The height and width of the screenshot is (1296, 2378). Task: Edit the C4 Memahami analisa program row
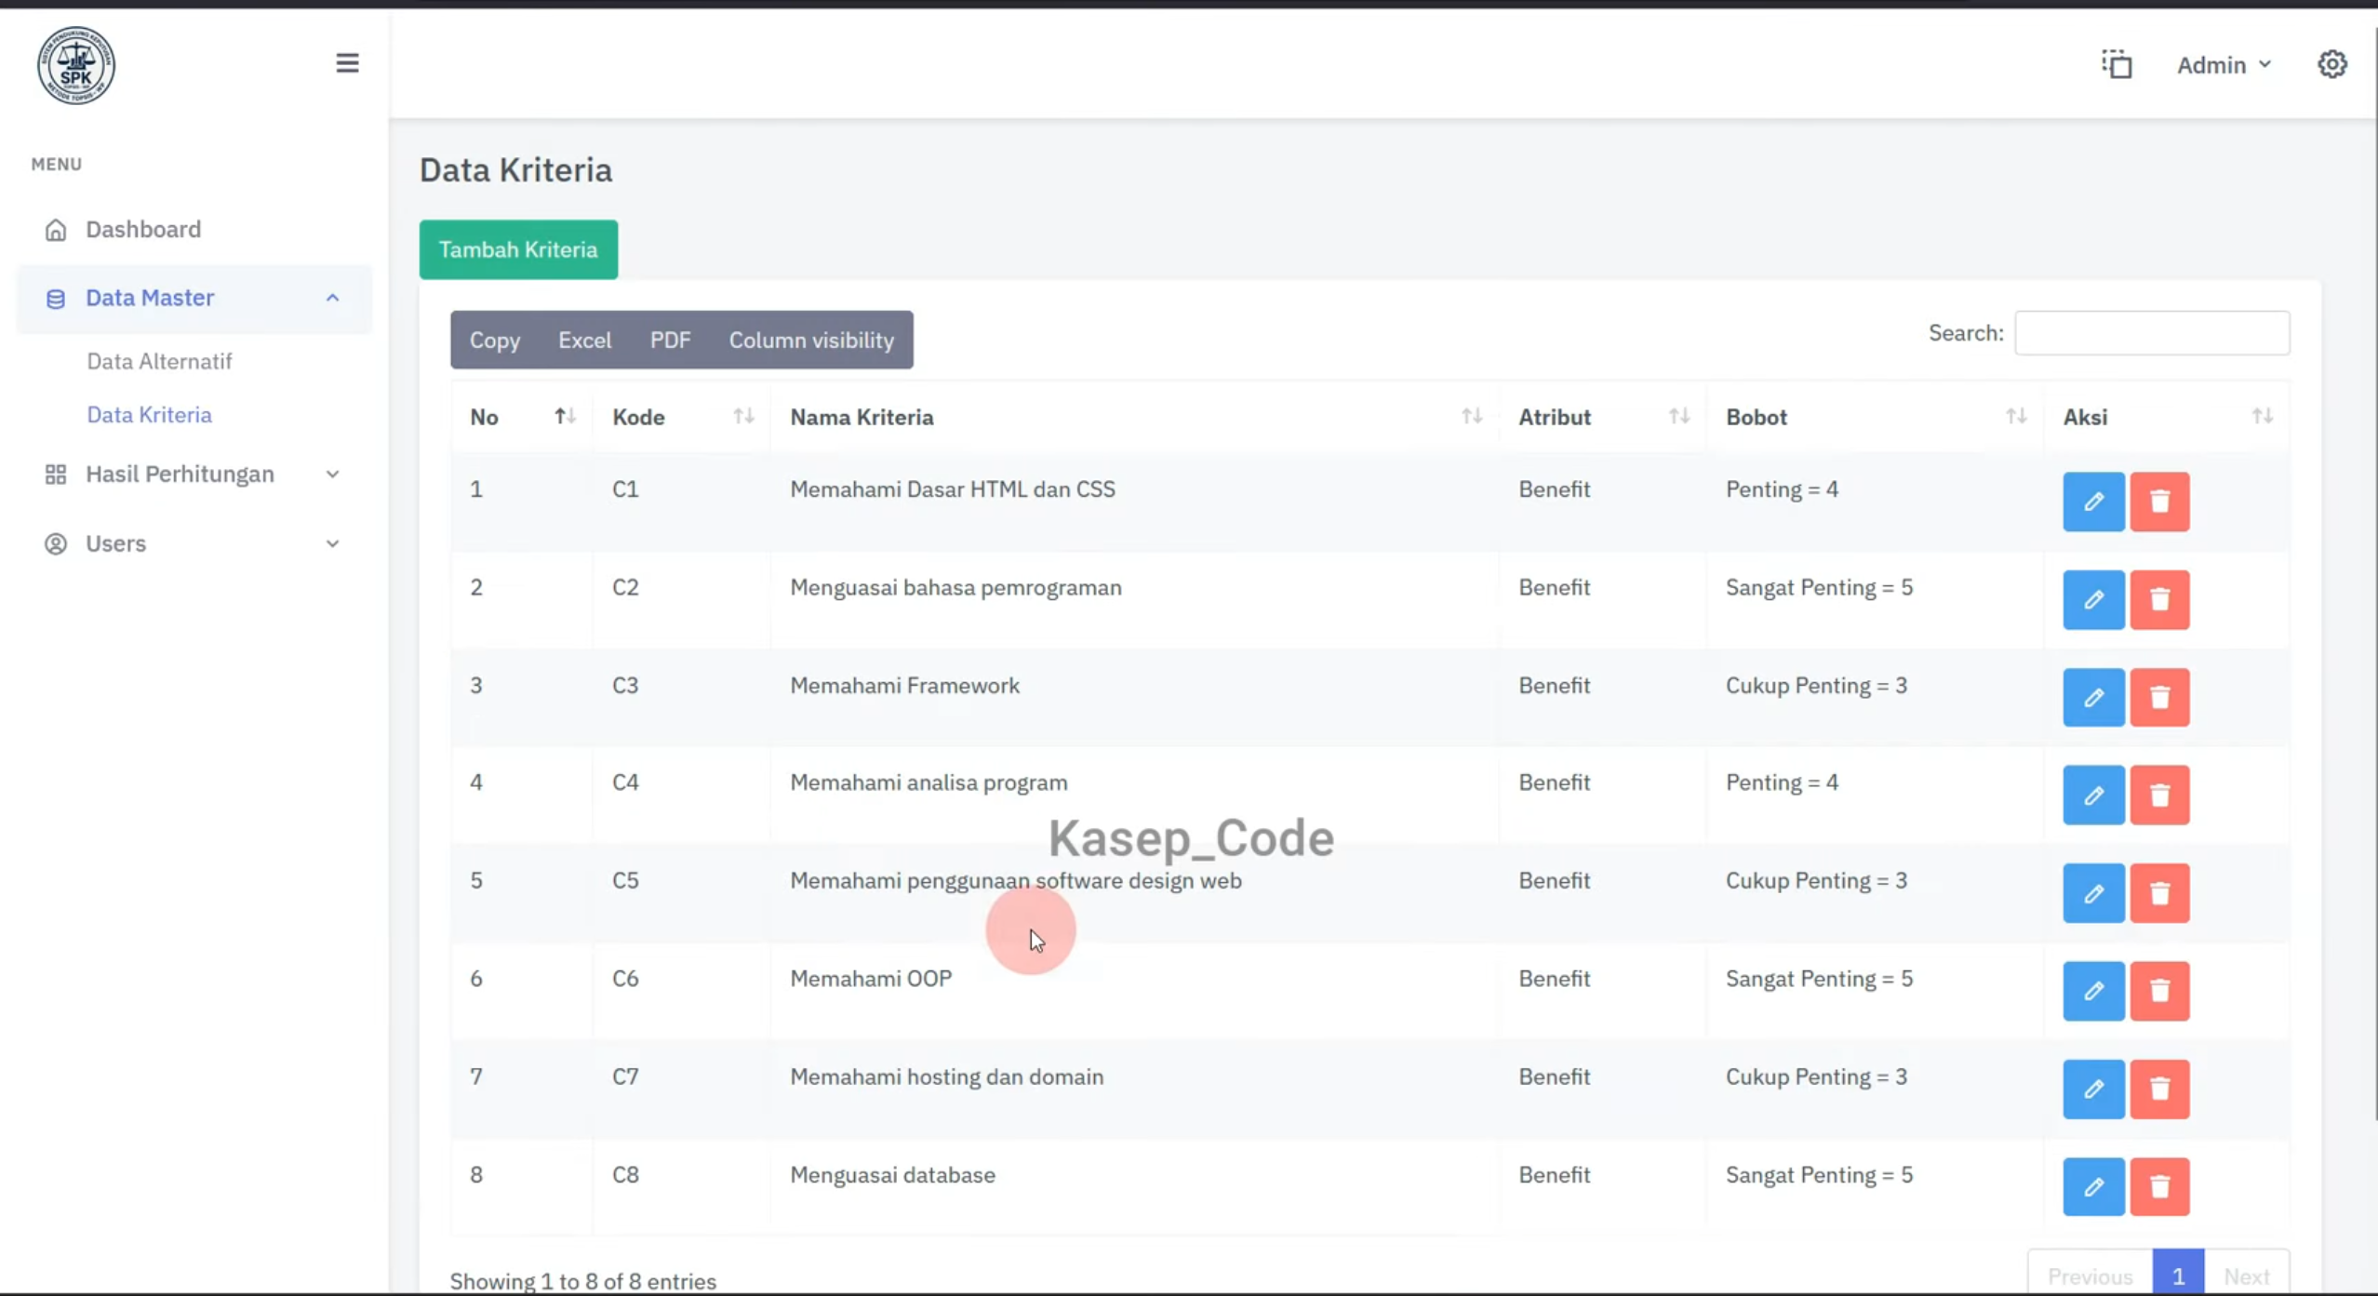pyautogui.click(x=2093, y=795)
